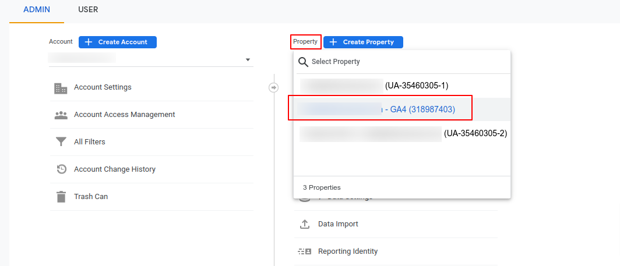Open Data Import
Screen dimensions: 620x266
[x=338, y=224]
